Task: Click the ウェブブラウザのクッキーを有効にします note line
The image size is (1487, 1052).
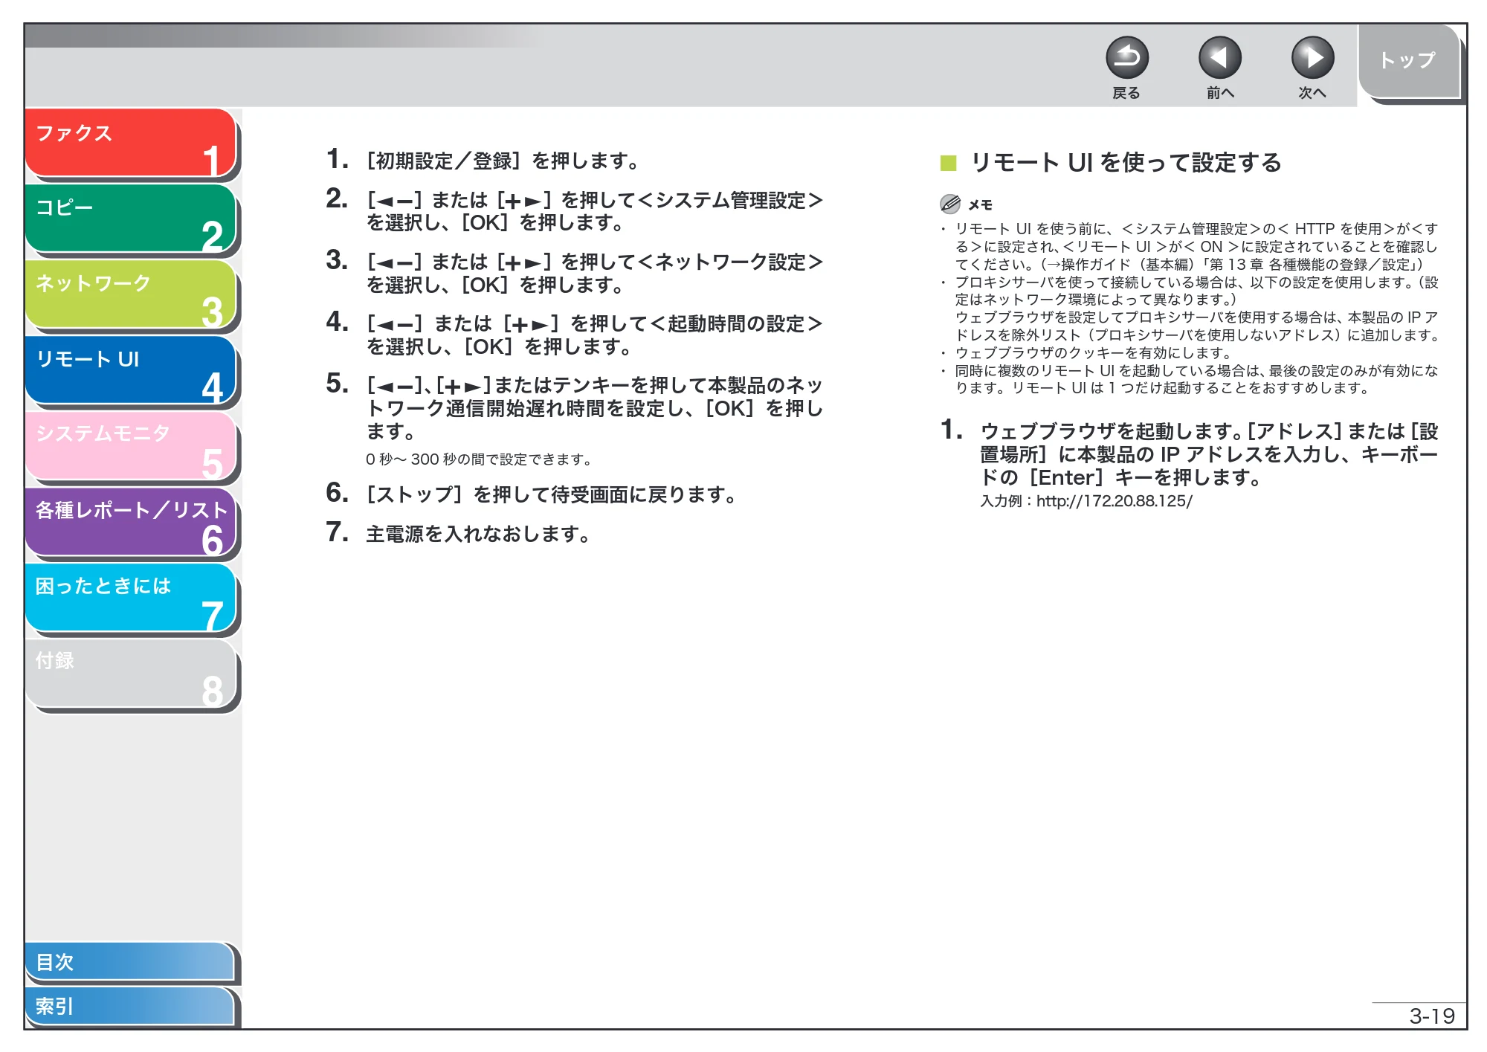Action: tap(1093, 353)
